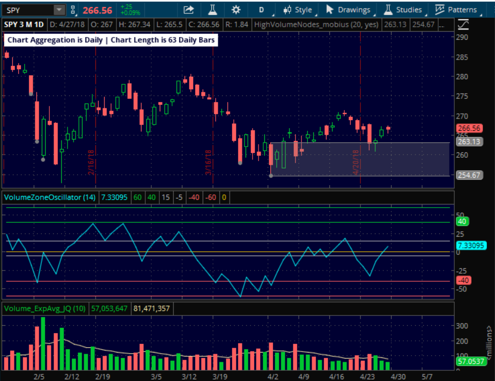This screenshot has width=495, height=381.
Task: Click the last price 266.56 in toolbar
Action: [x=98, y=10]
